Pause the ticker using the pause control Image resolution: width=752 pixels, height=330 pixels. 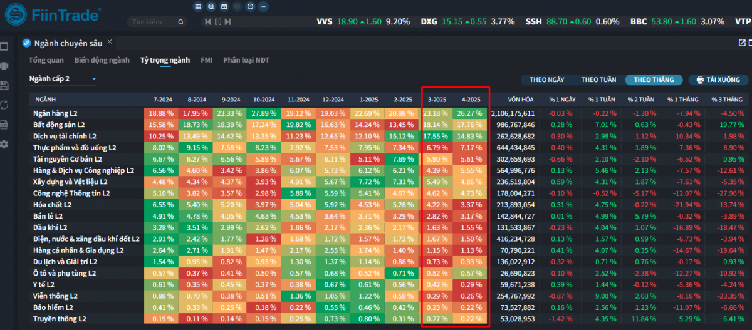(218, 22)
